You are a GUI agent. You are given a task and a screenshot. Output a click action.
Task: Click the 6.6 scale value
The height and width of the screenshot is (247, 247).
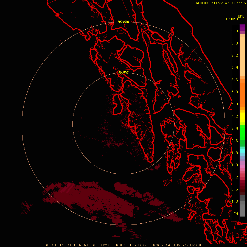coord(235,80)
